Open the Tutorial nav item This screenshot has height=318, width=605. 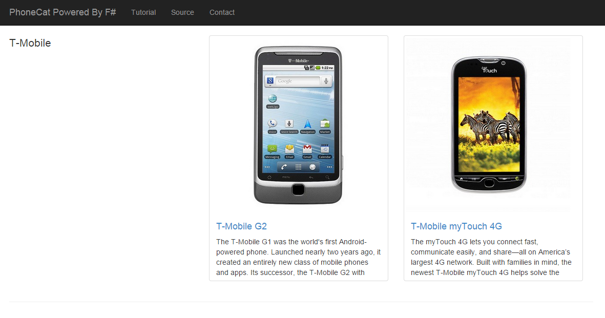[x=143, y=12]
